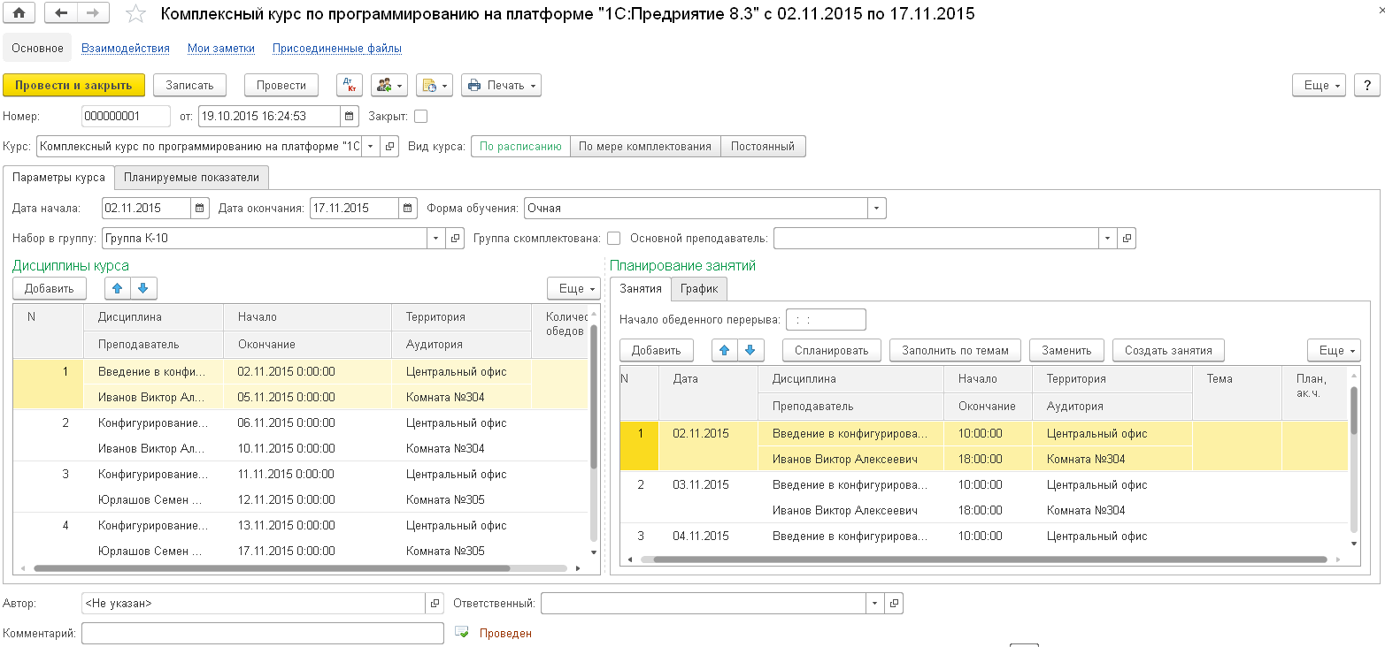The width and height of the screenshot is (1385, 647).
Task: Click the Комментарий input field
Action: click(262, 633)
